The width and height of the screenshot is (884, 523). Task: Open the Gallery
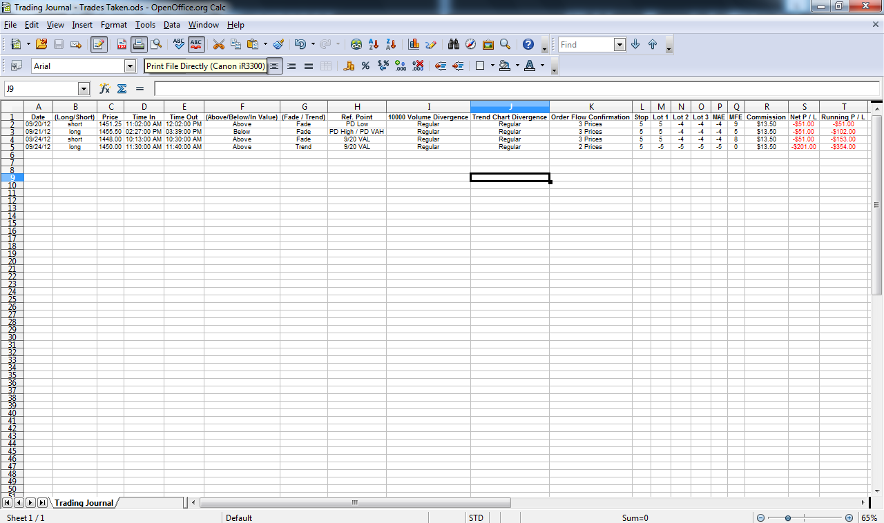[x=488, y=44]
